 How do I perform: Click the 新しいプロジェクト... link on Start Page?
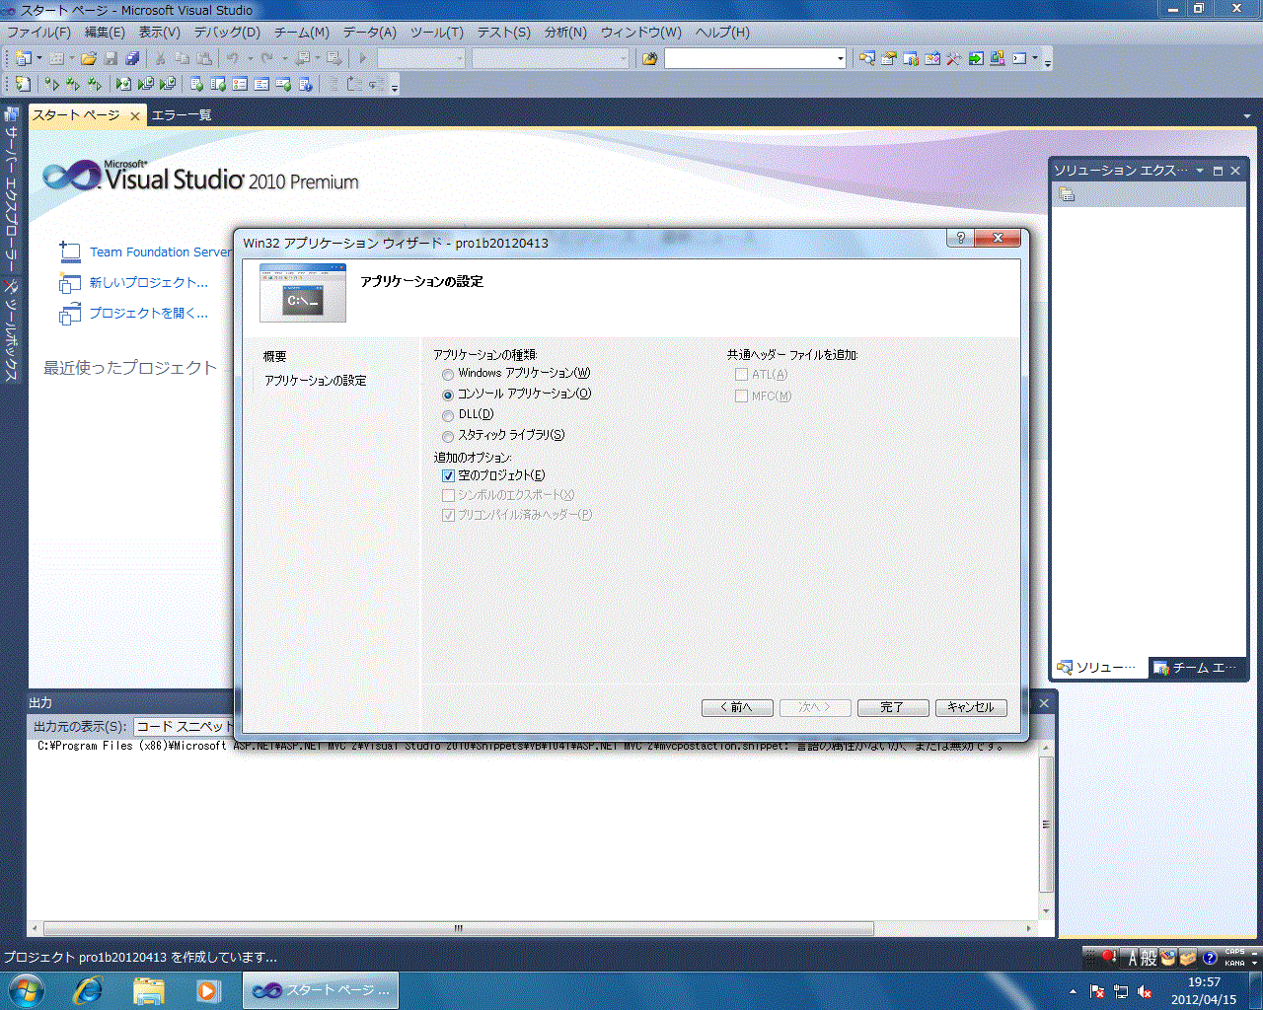pos(149,283)
